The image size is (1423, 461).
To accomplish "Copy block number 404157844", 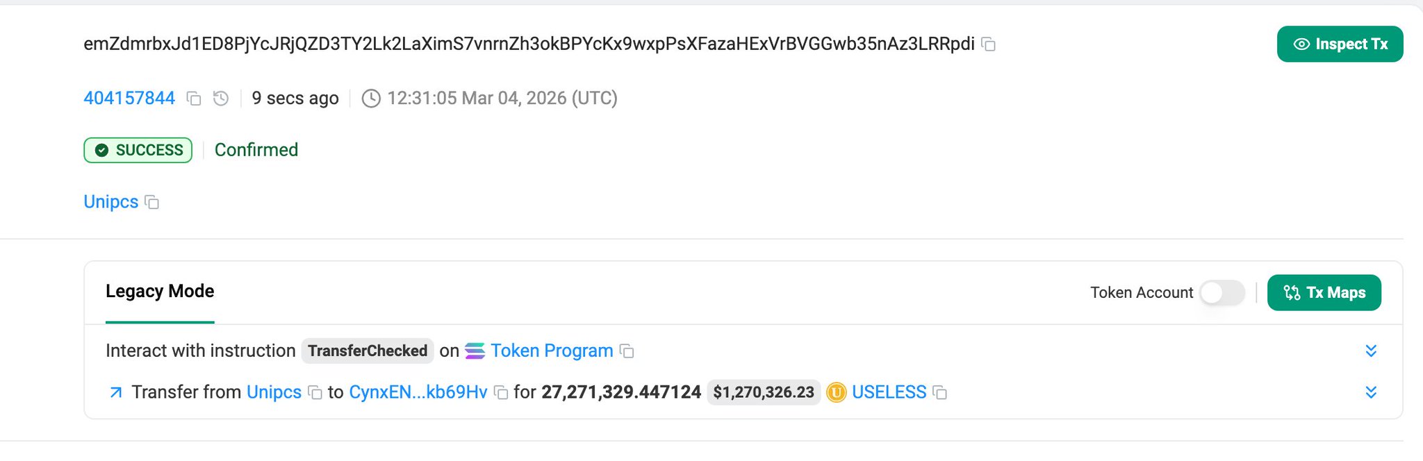I will 194,99.
